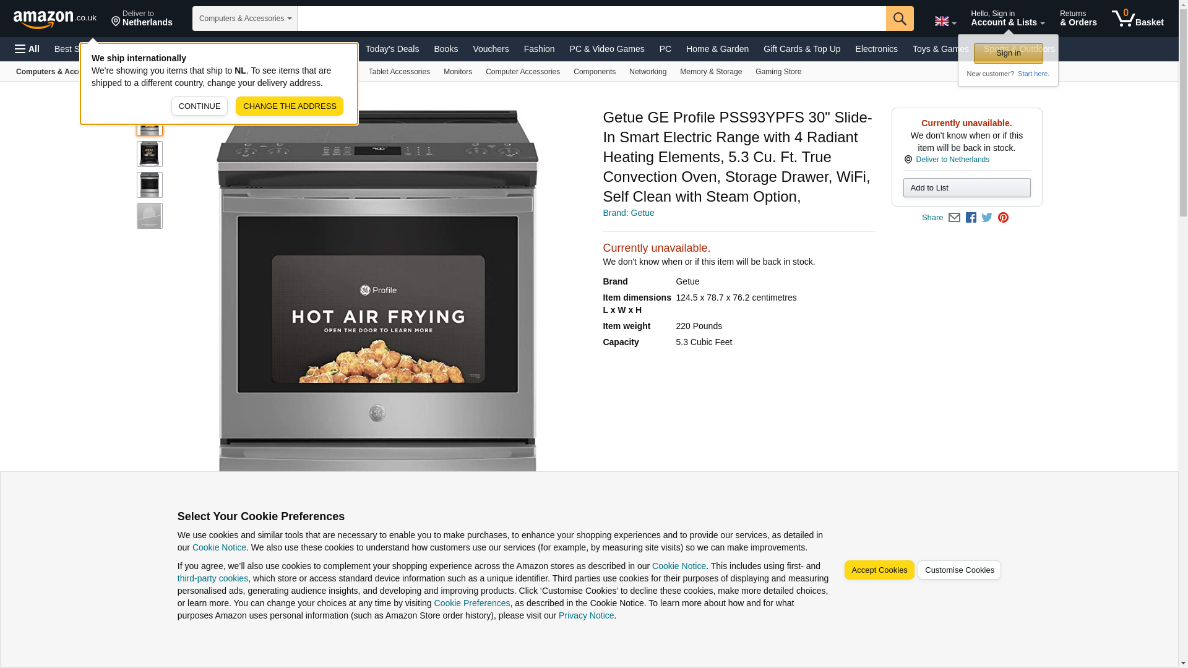The image size is (1188, 668).
Task: Expand the Computers & Accessories search category dropdown
Action: point(244,19)
